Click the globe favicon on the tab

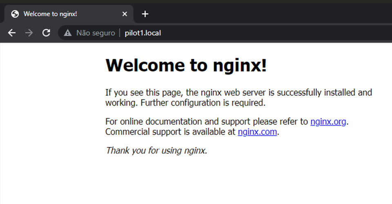click(15, 14)
